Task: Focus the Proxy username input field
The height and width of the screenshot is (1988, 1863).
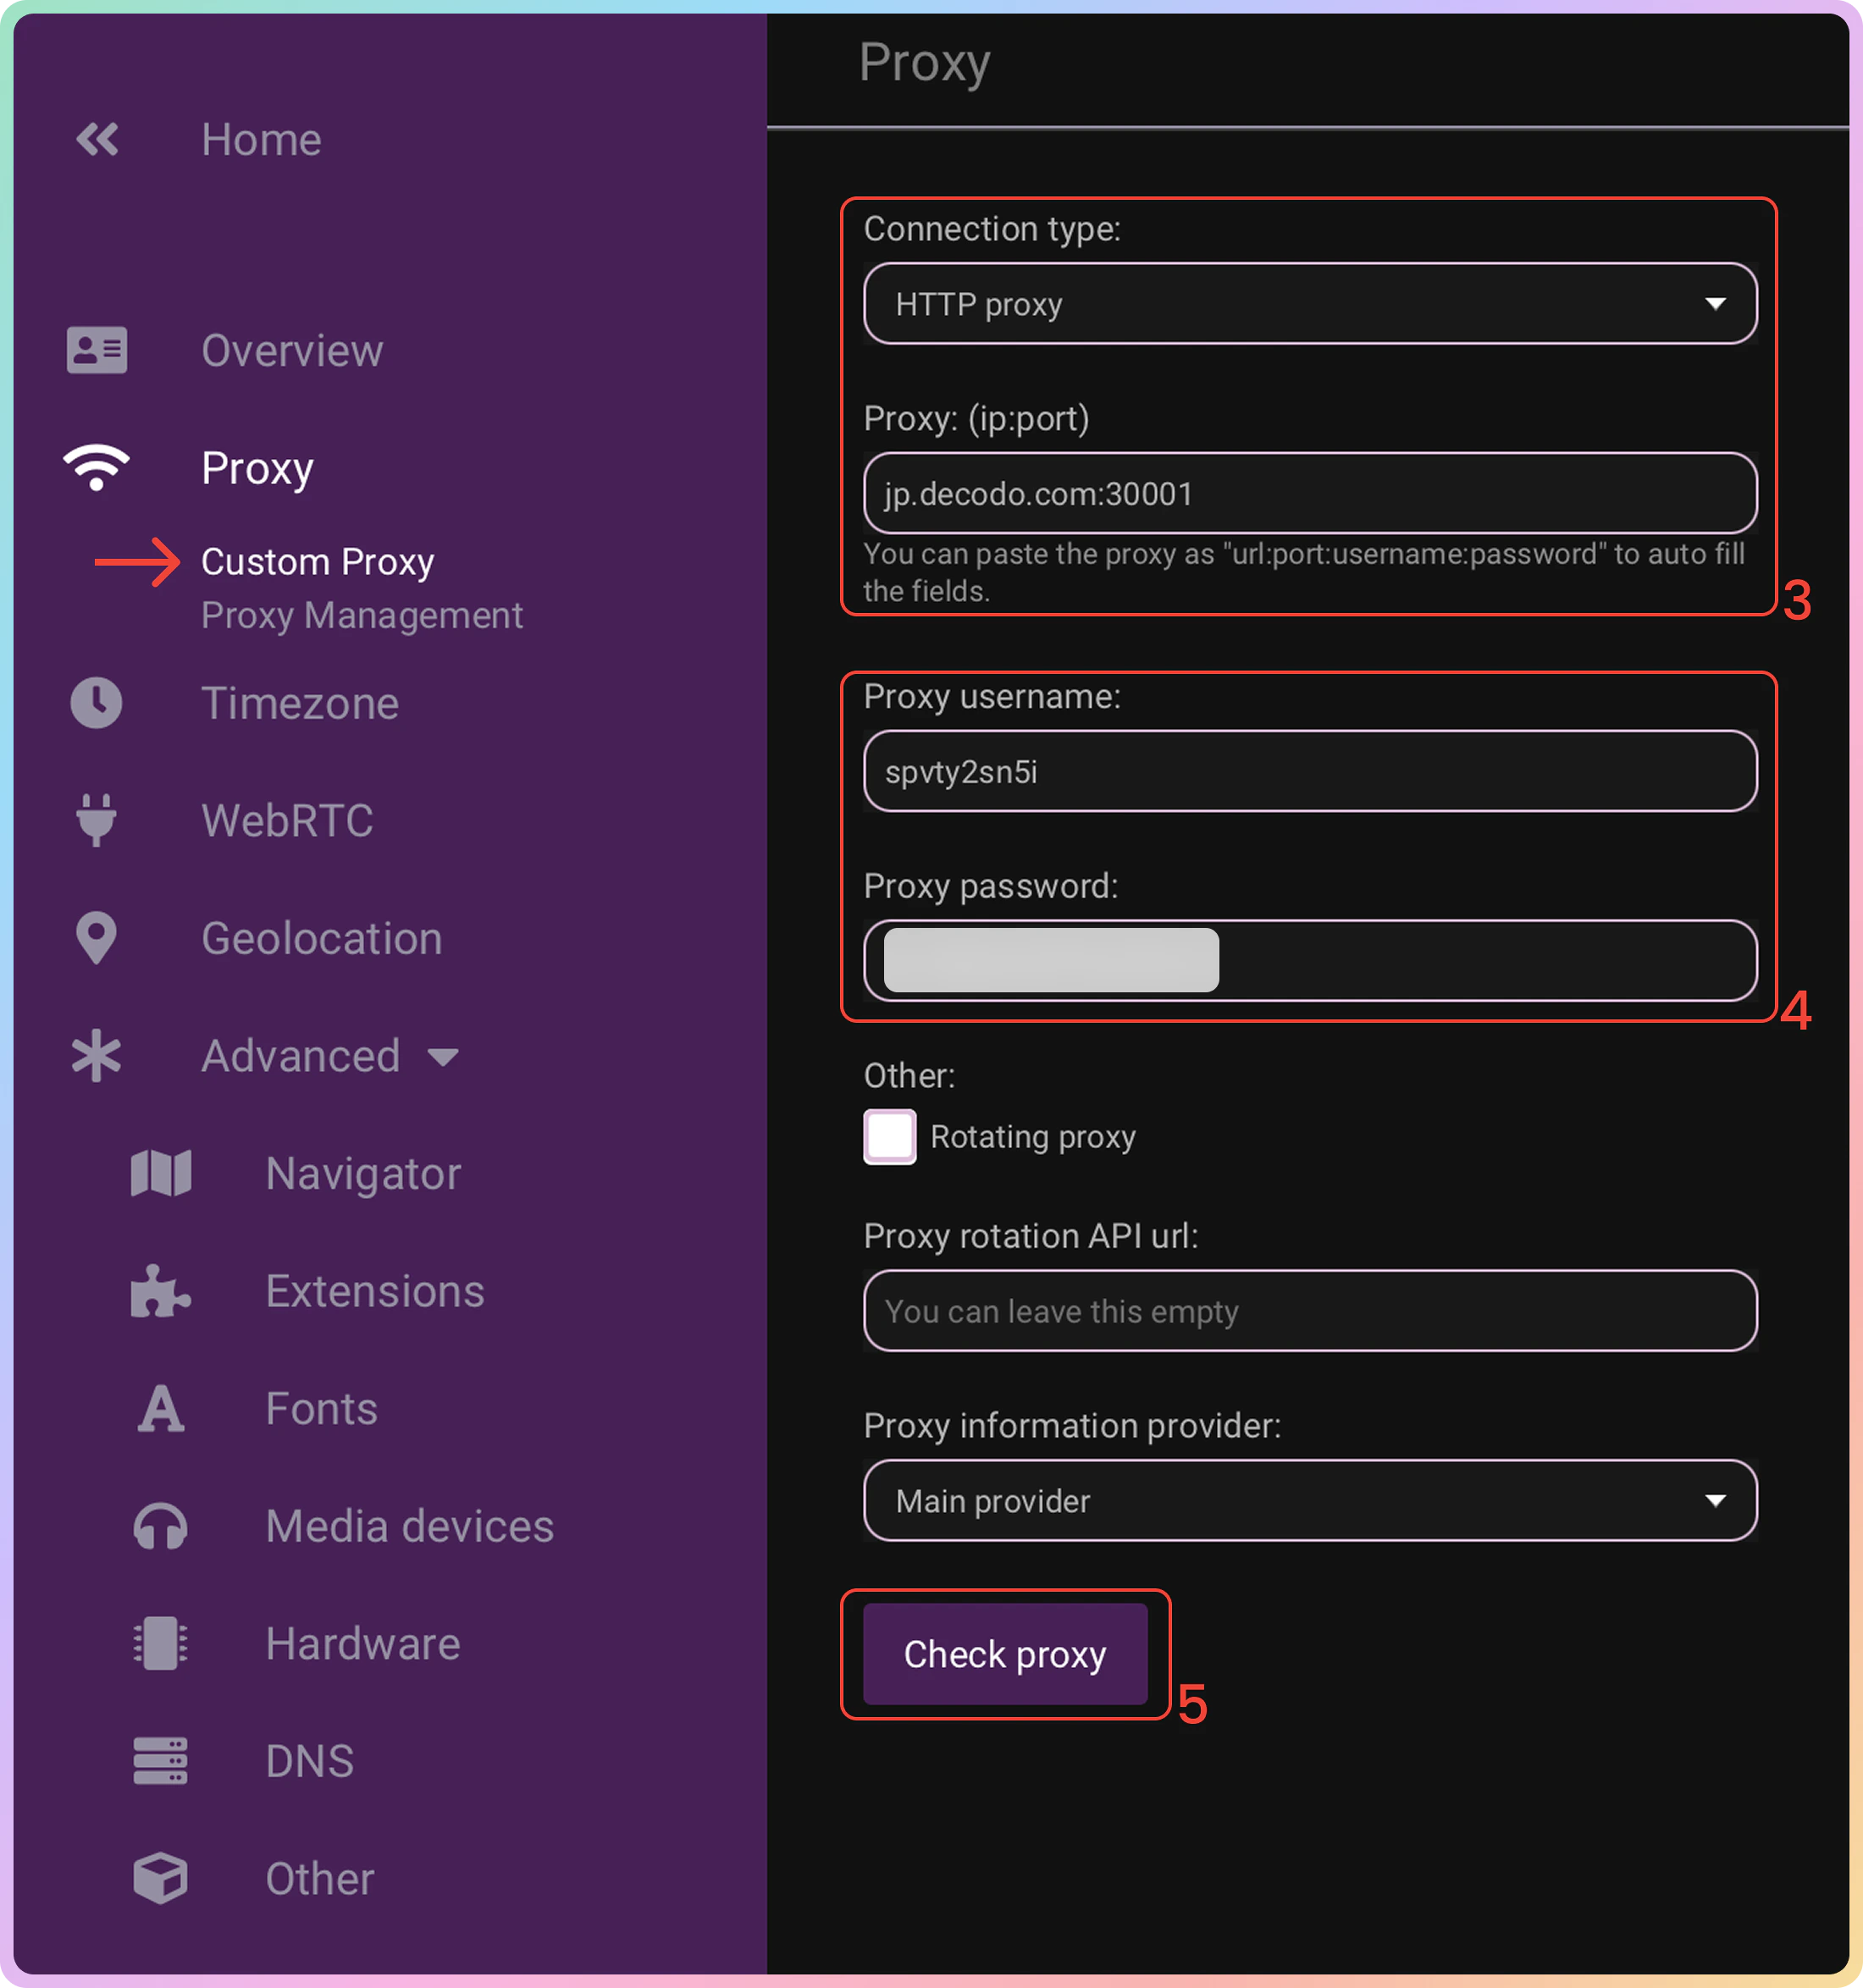Action: point(1309,771)
